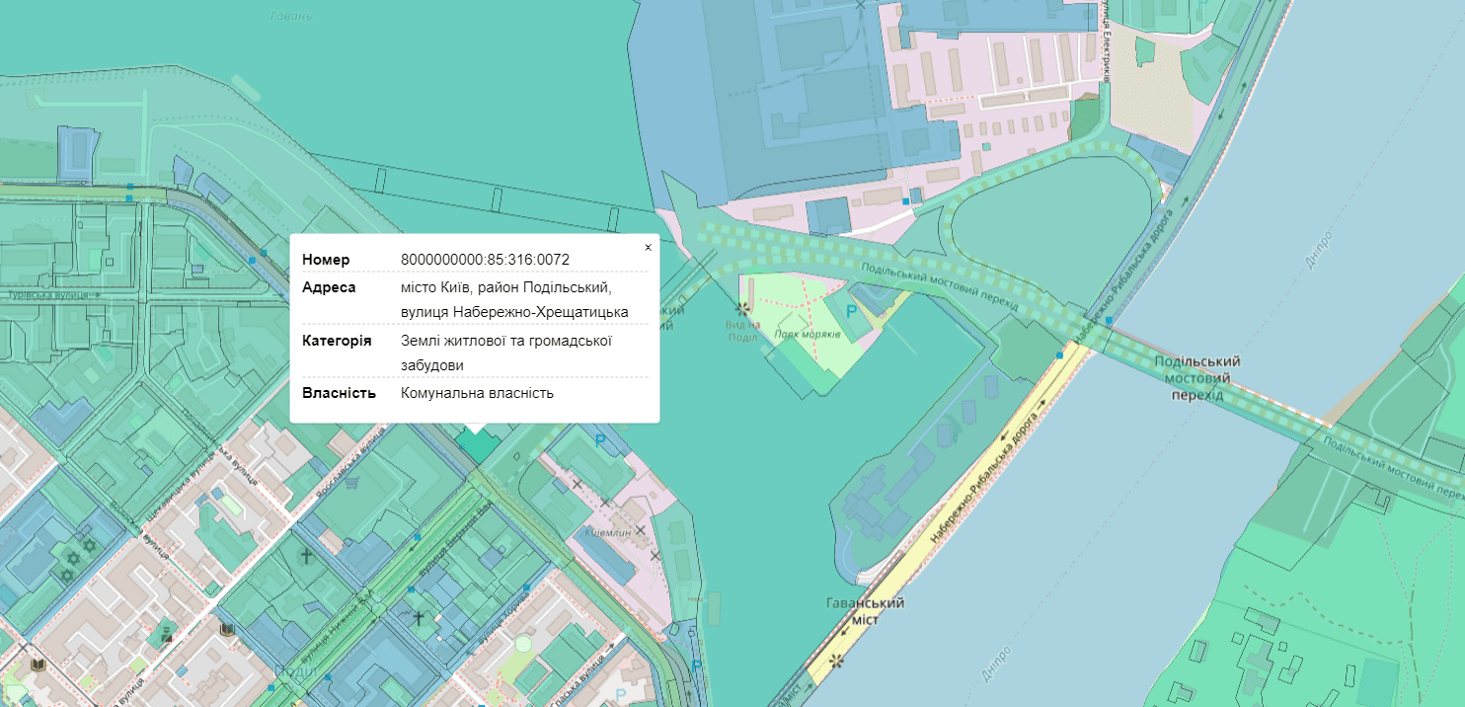Click the Гавань water label
Screen dimensions: 1465x707
[291, 16]
